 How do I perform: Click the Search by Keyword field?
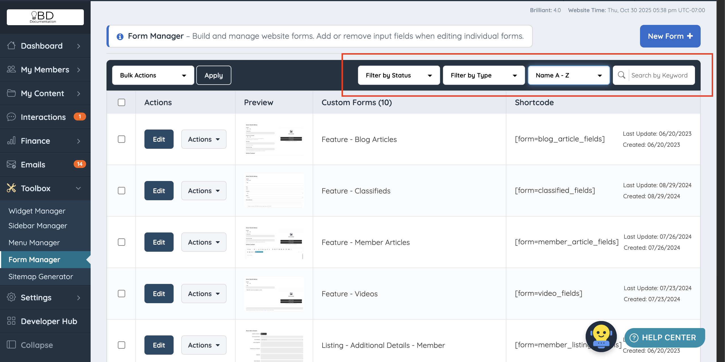[660, 75]
